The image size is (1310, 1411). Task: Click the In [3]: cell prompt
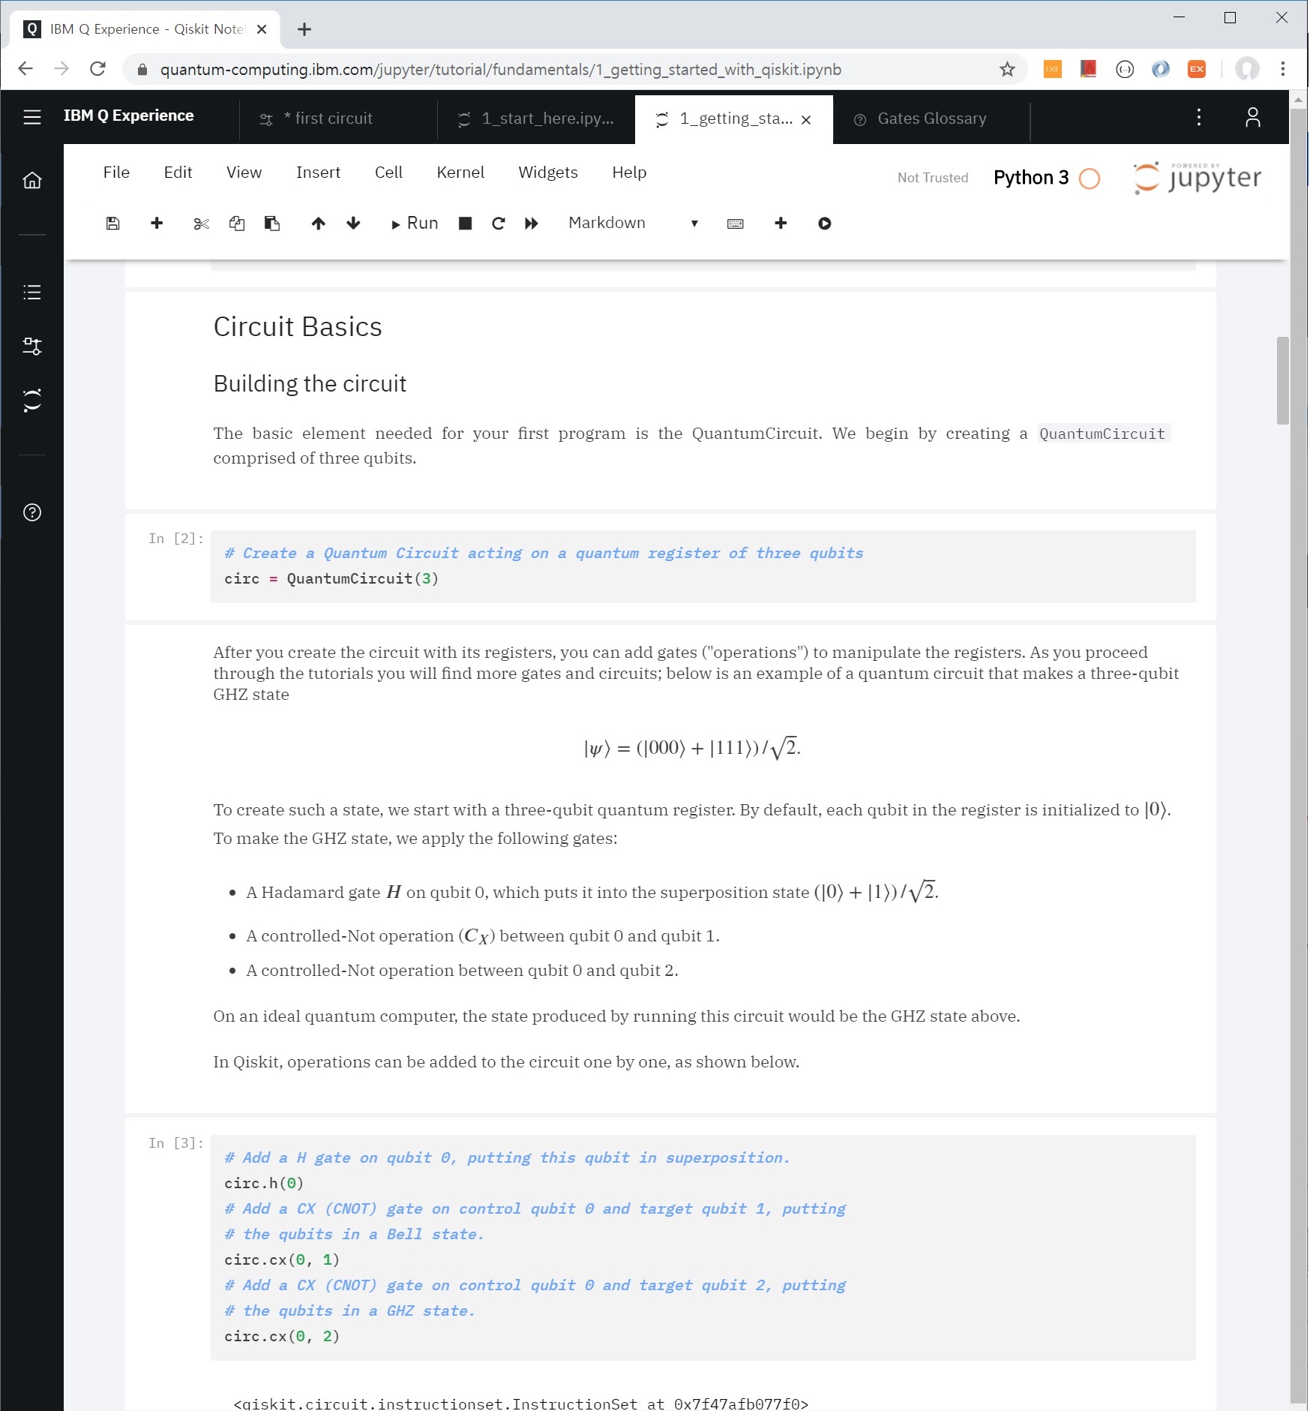[x=175, y=1143]
